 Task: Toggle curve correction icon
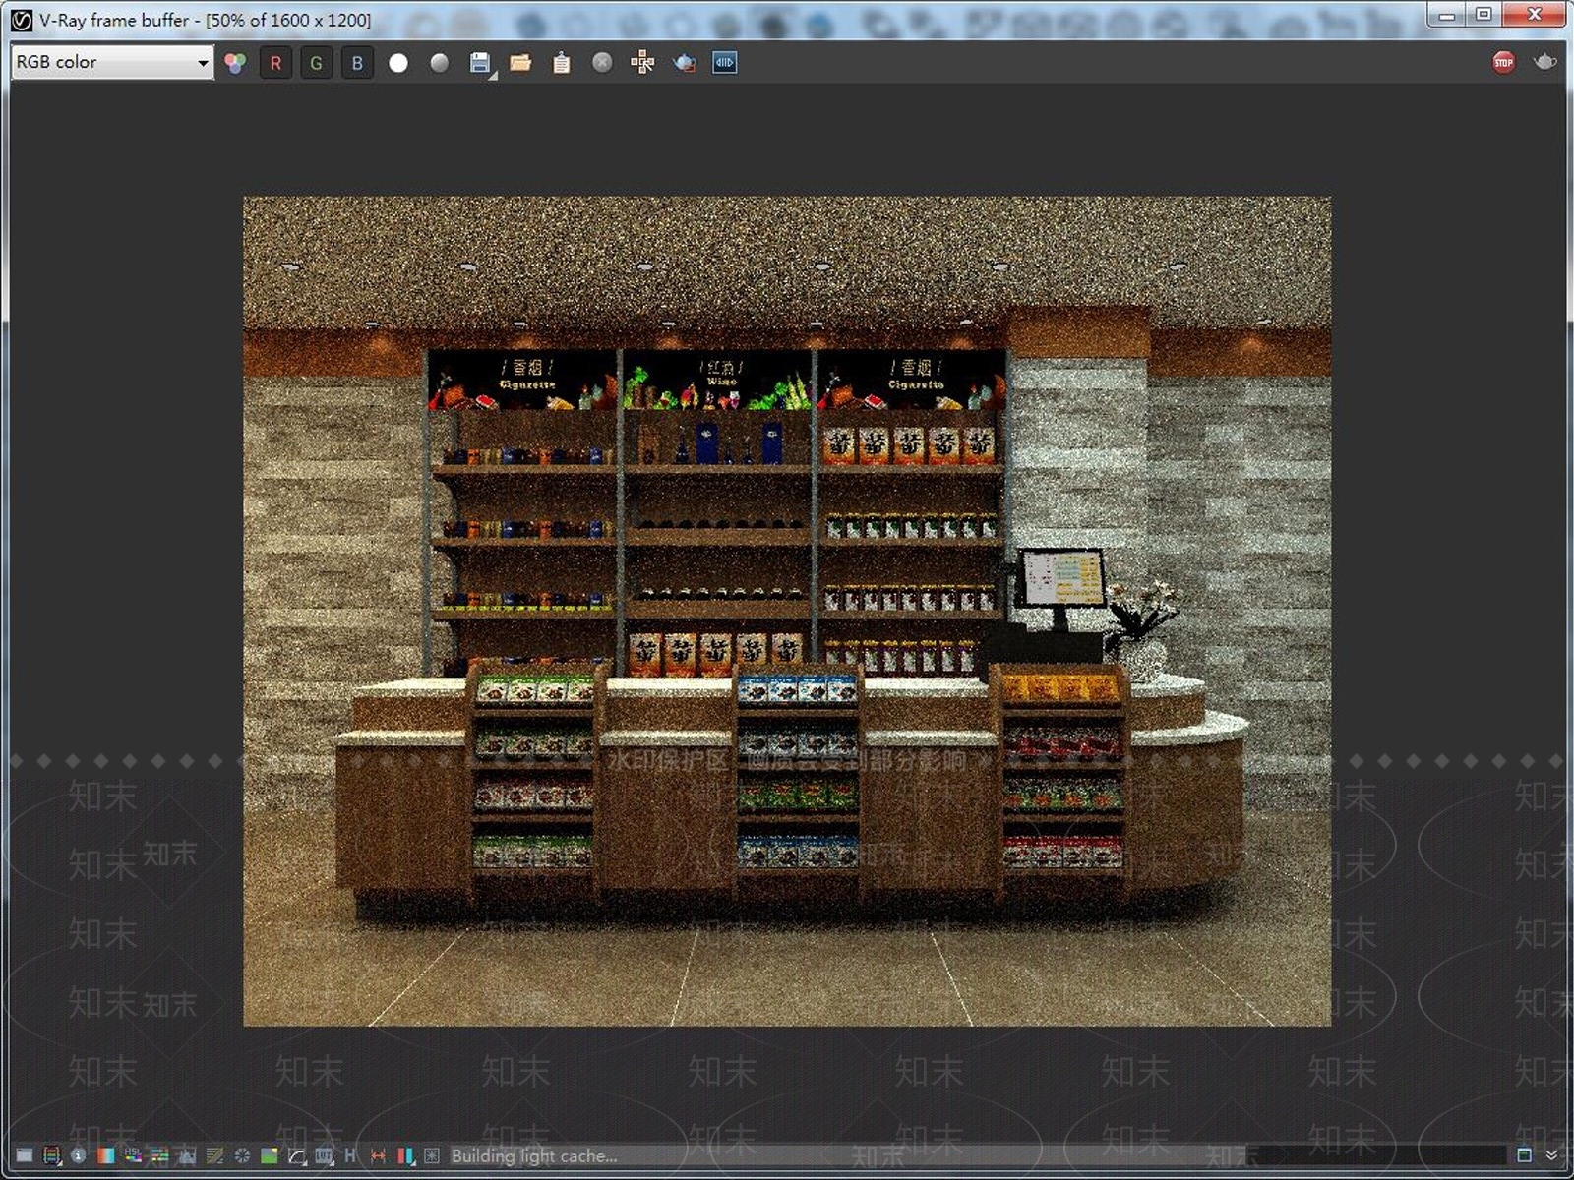(x=214, y=1155)
